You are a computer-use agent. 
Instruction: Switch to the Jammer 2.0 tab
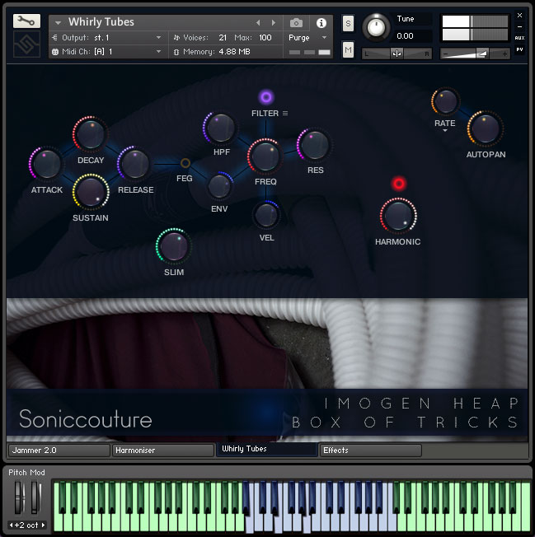(x=59, y=451)
